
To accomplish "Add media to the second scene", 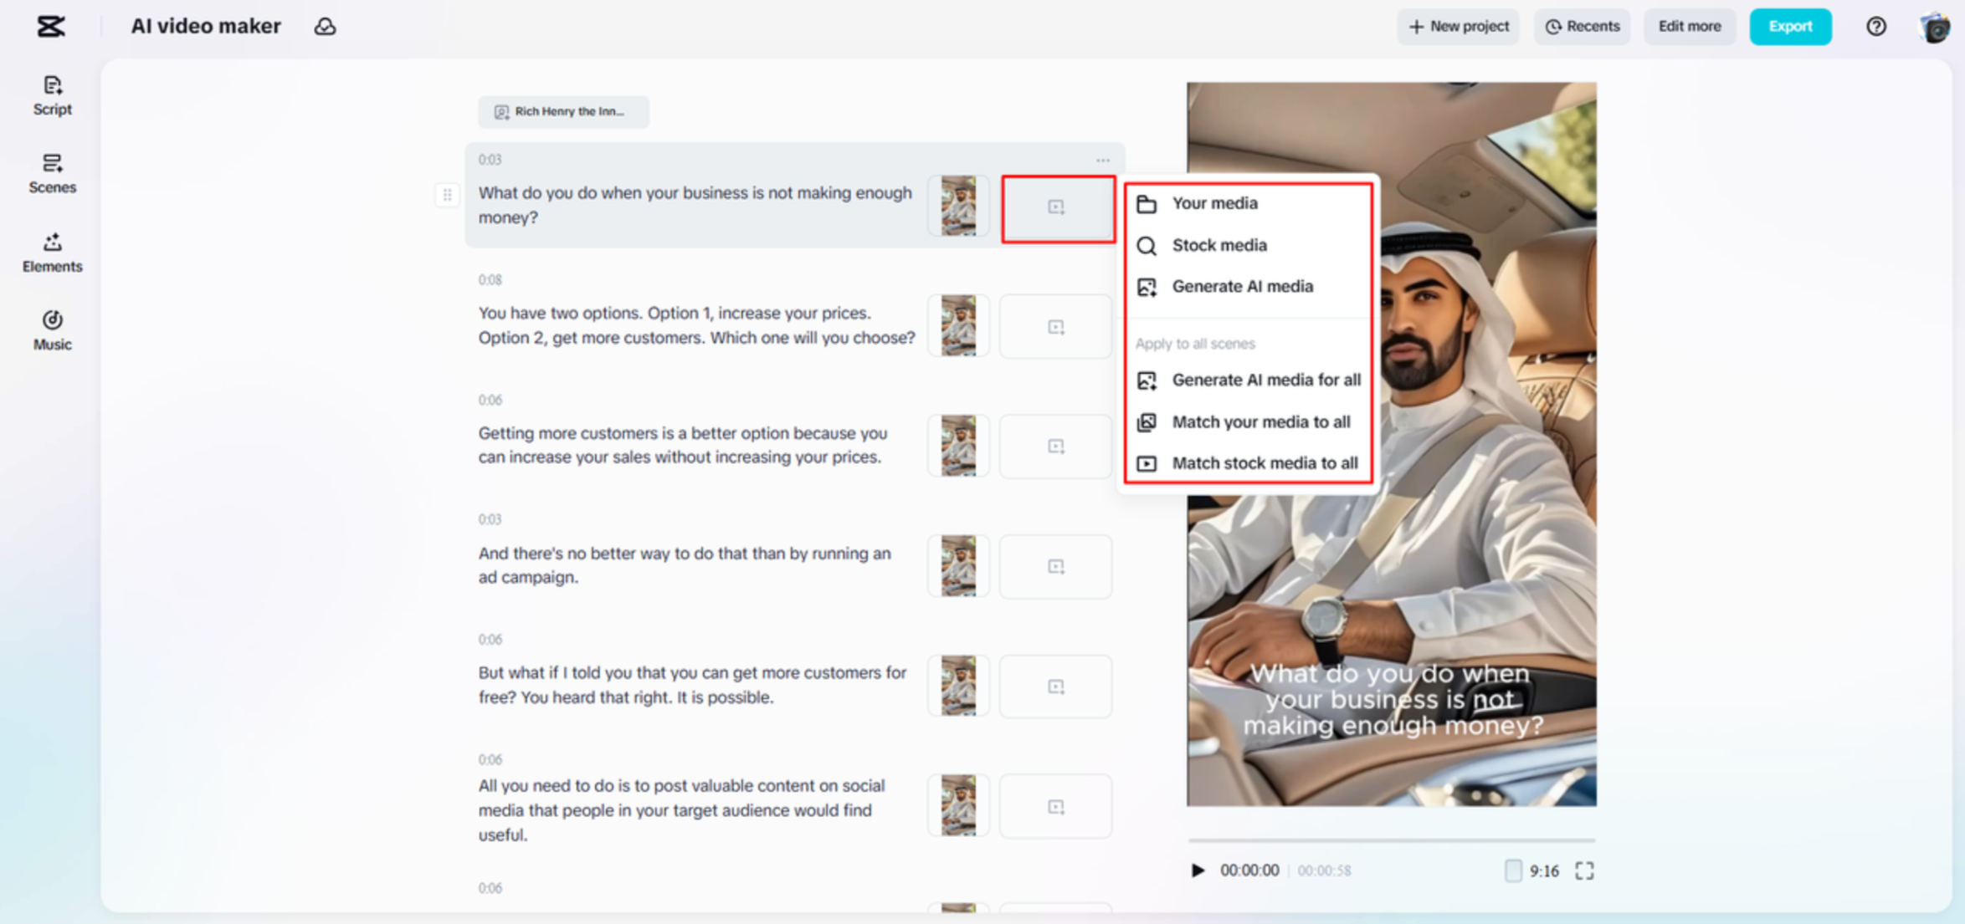I will point(1055,327).
